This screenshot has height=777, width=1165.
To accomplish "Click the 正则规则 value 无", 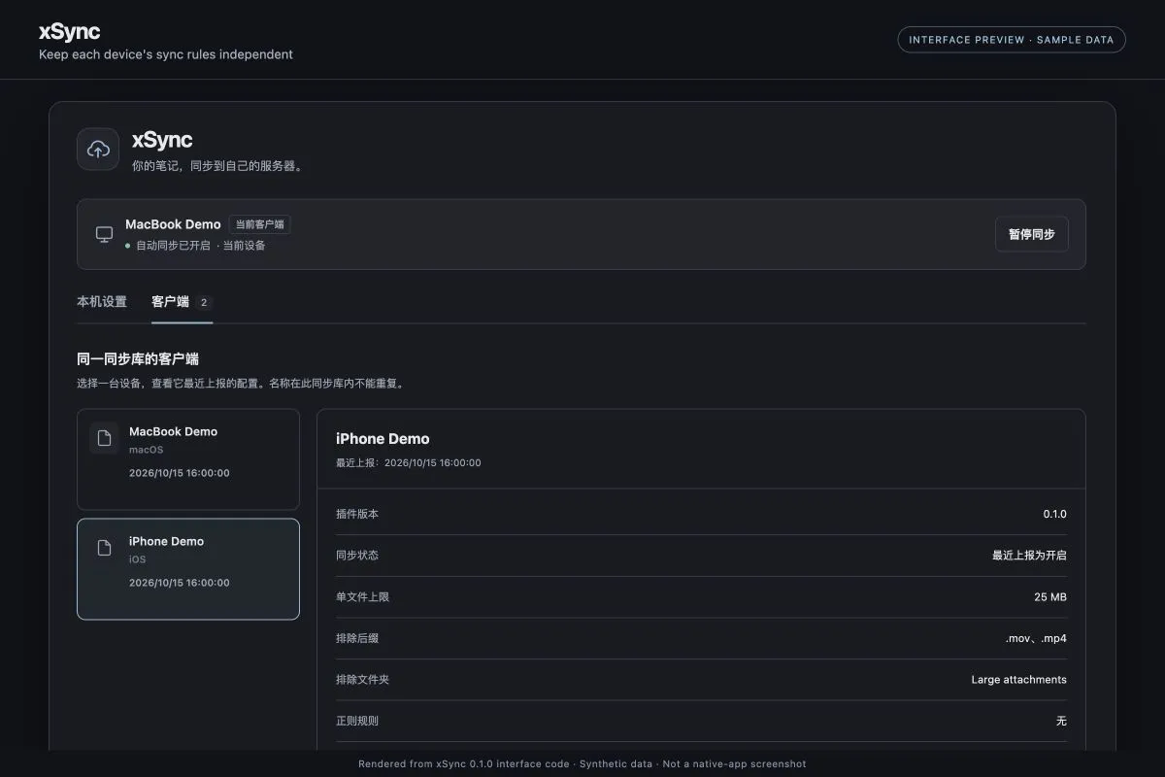I will [x=1061, y=722].
